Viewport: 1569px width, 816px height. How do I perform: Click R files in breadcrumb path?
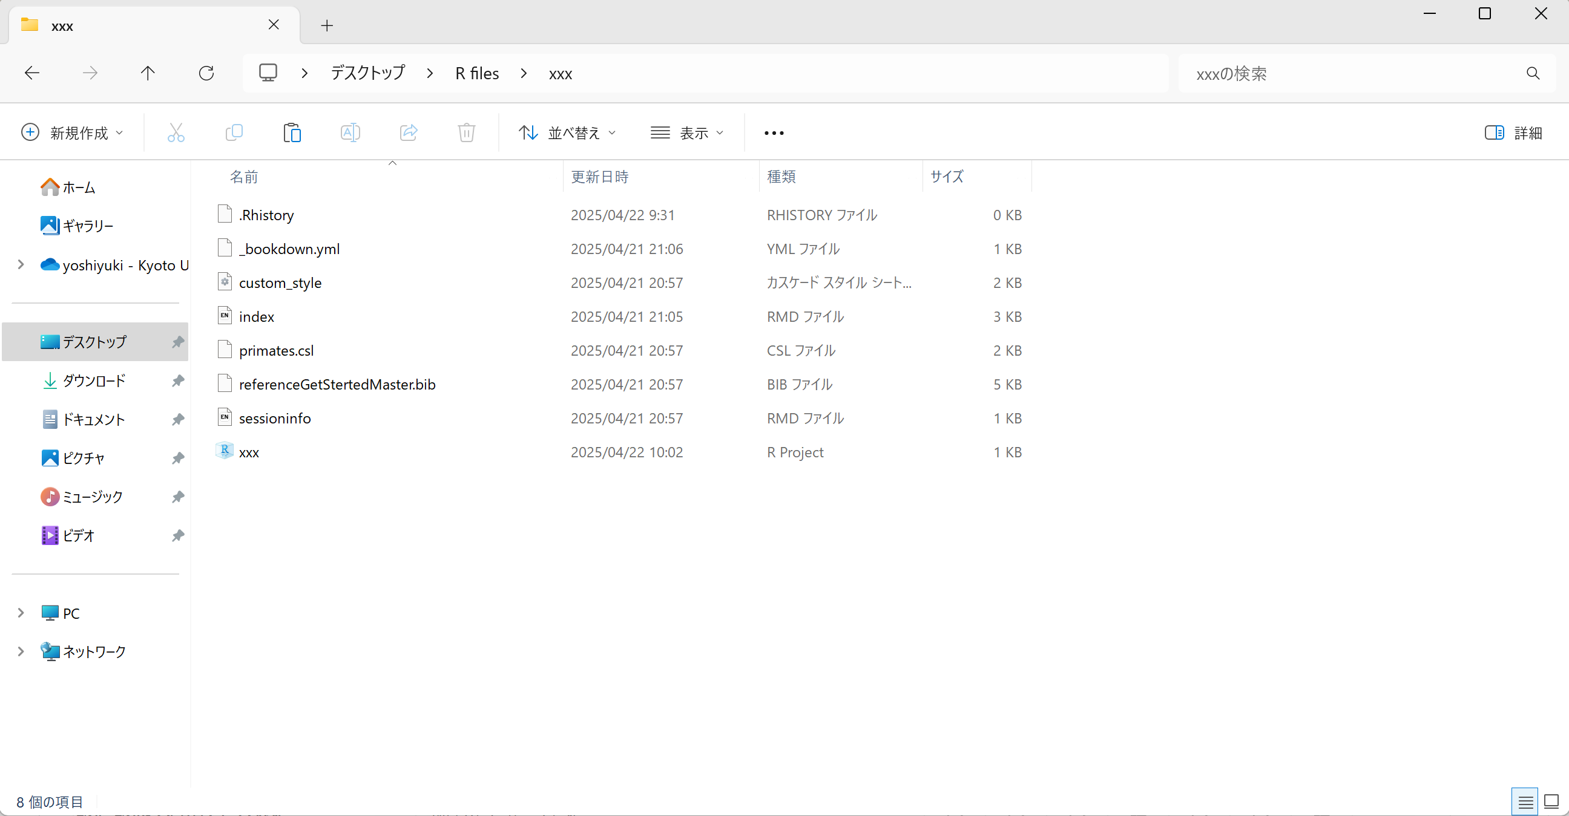pyautogui.click(x=477, y=74)
